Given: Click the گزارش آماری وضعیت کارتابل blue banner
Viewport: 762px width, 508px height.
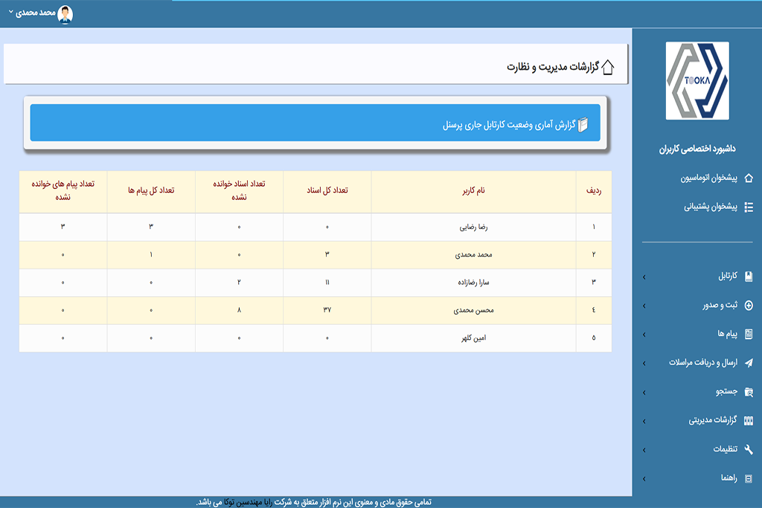Looking at the screenshot, I should pos(315,123).
